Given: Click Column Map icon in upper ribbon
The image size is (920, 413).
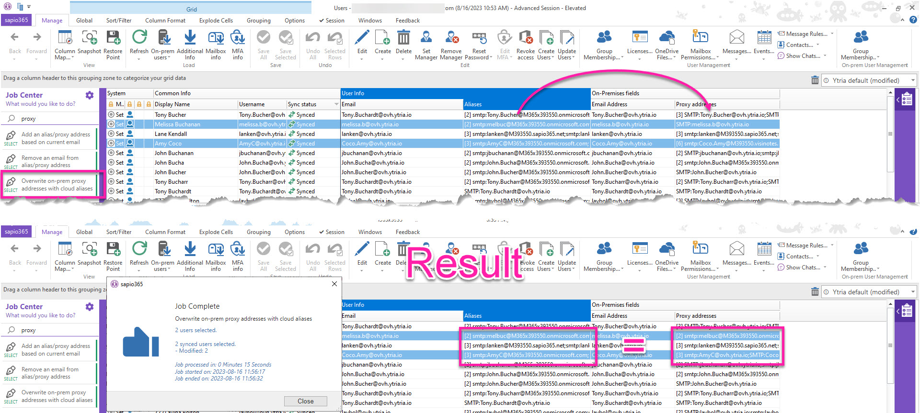Looking at the screenshot, I should (65, 38).
